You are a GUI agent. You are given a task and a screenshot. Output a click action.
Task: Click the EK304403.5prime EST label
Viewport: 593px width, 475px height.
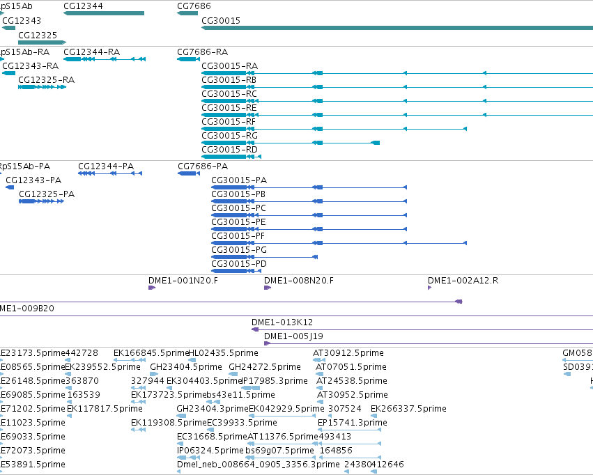pyautogui.click(x=204, y=381)
